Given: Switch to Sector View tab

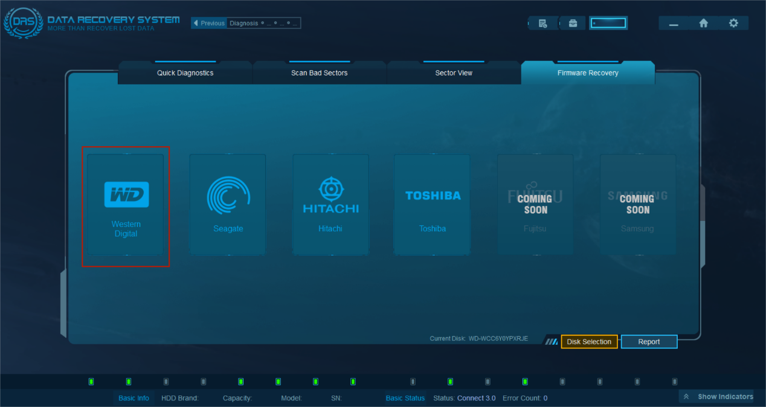Looking at the screenshot, I should pyautogui.click(x=454, y=72).
